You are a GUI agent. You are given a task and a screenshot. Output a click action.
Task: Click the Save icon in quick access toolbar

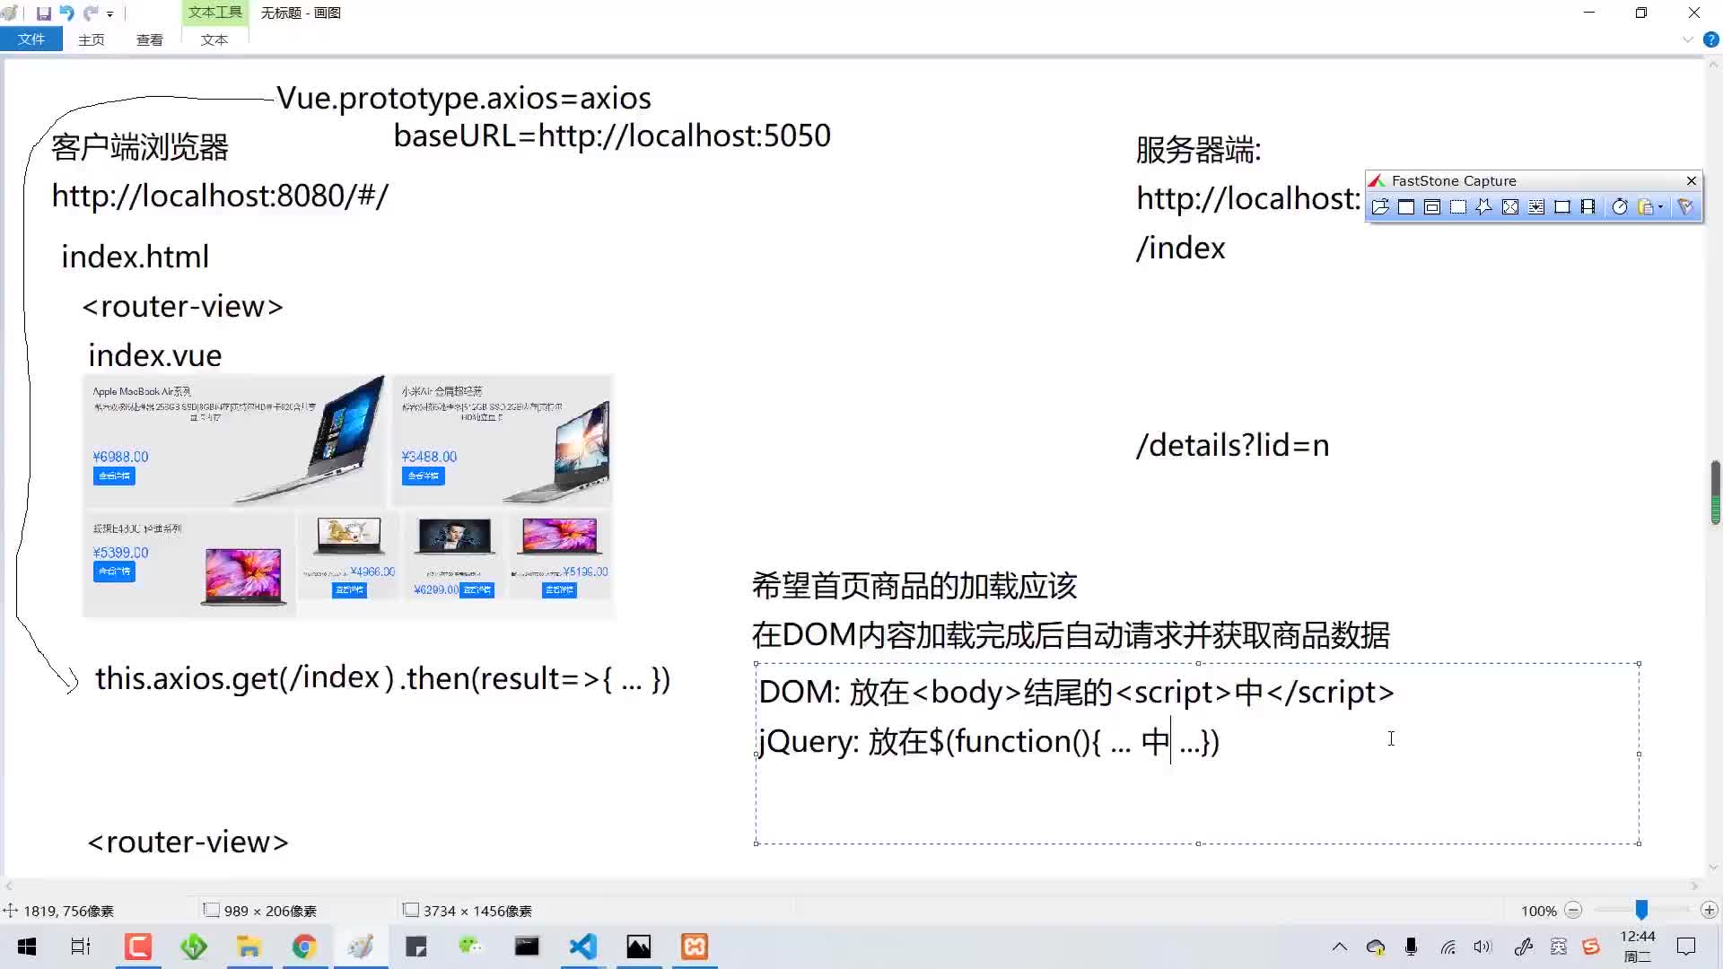(43, 13)
